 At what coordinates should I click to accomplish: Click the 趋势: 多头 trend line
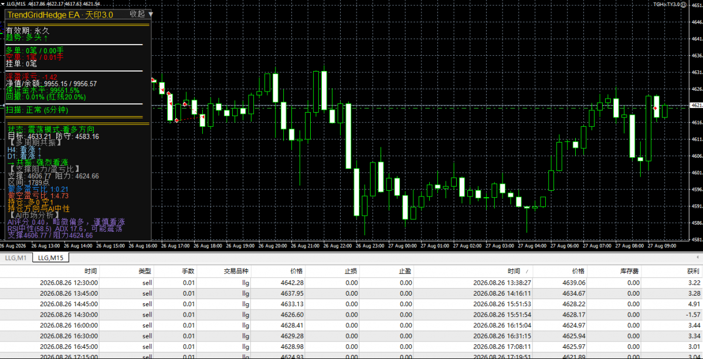coord(27,38)
